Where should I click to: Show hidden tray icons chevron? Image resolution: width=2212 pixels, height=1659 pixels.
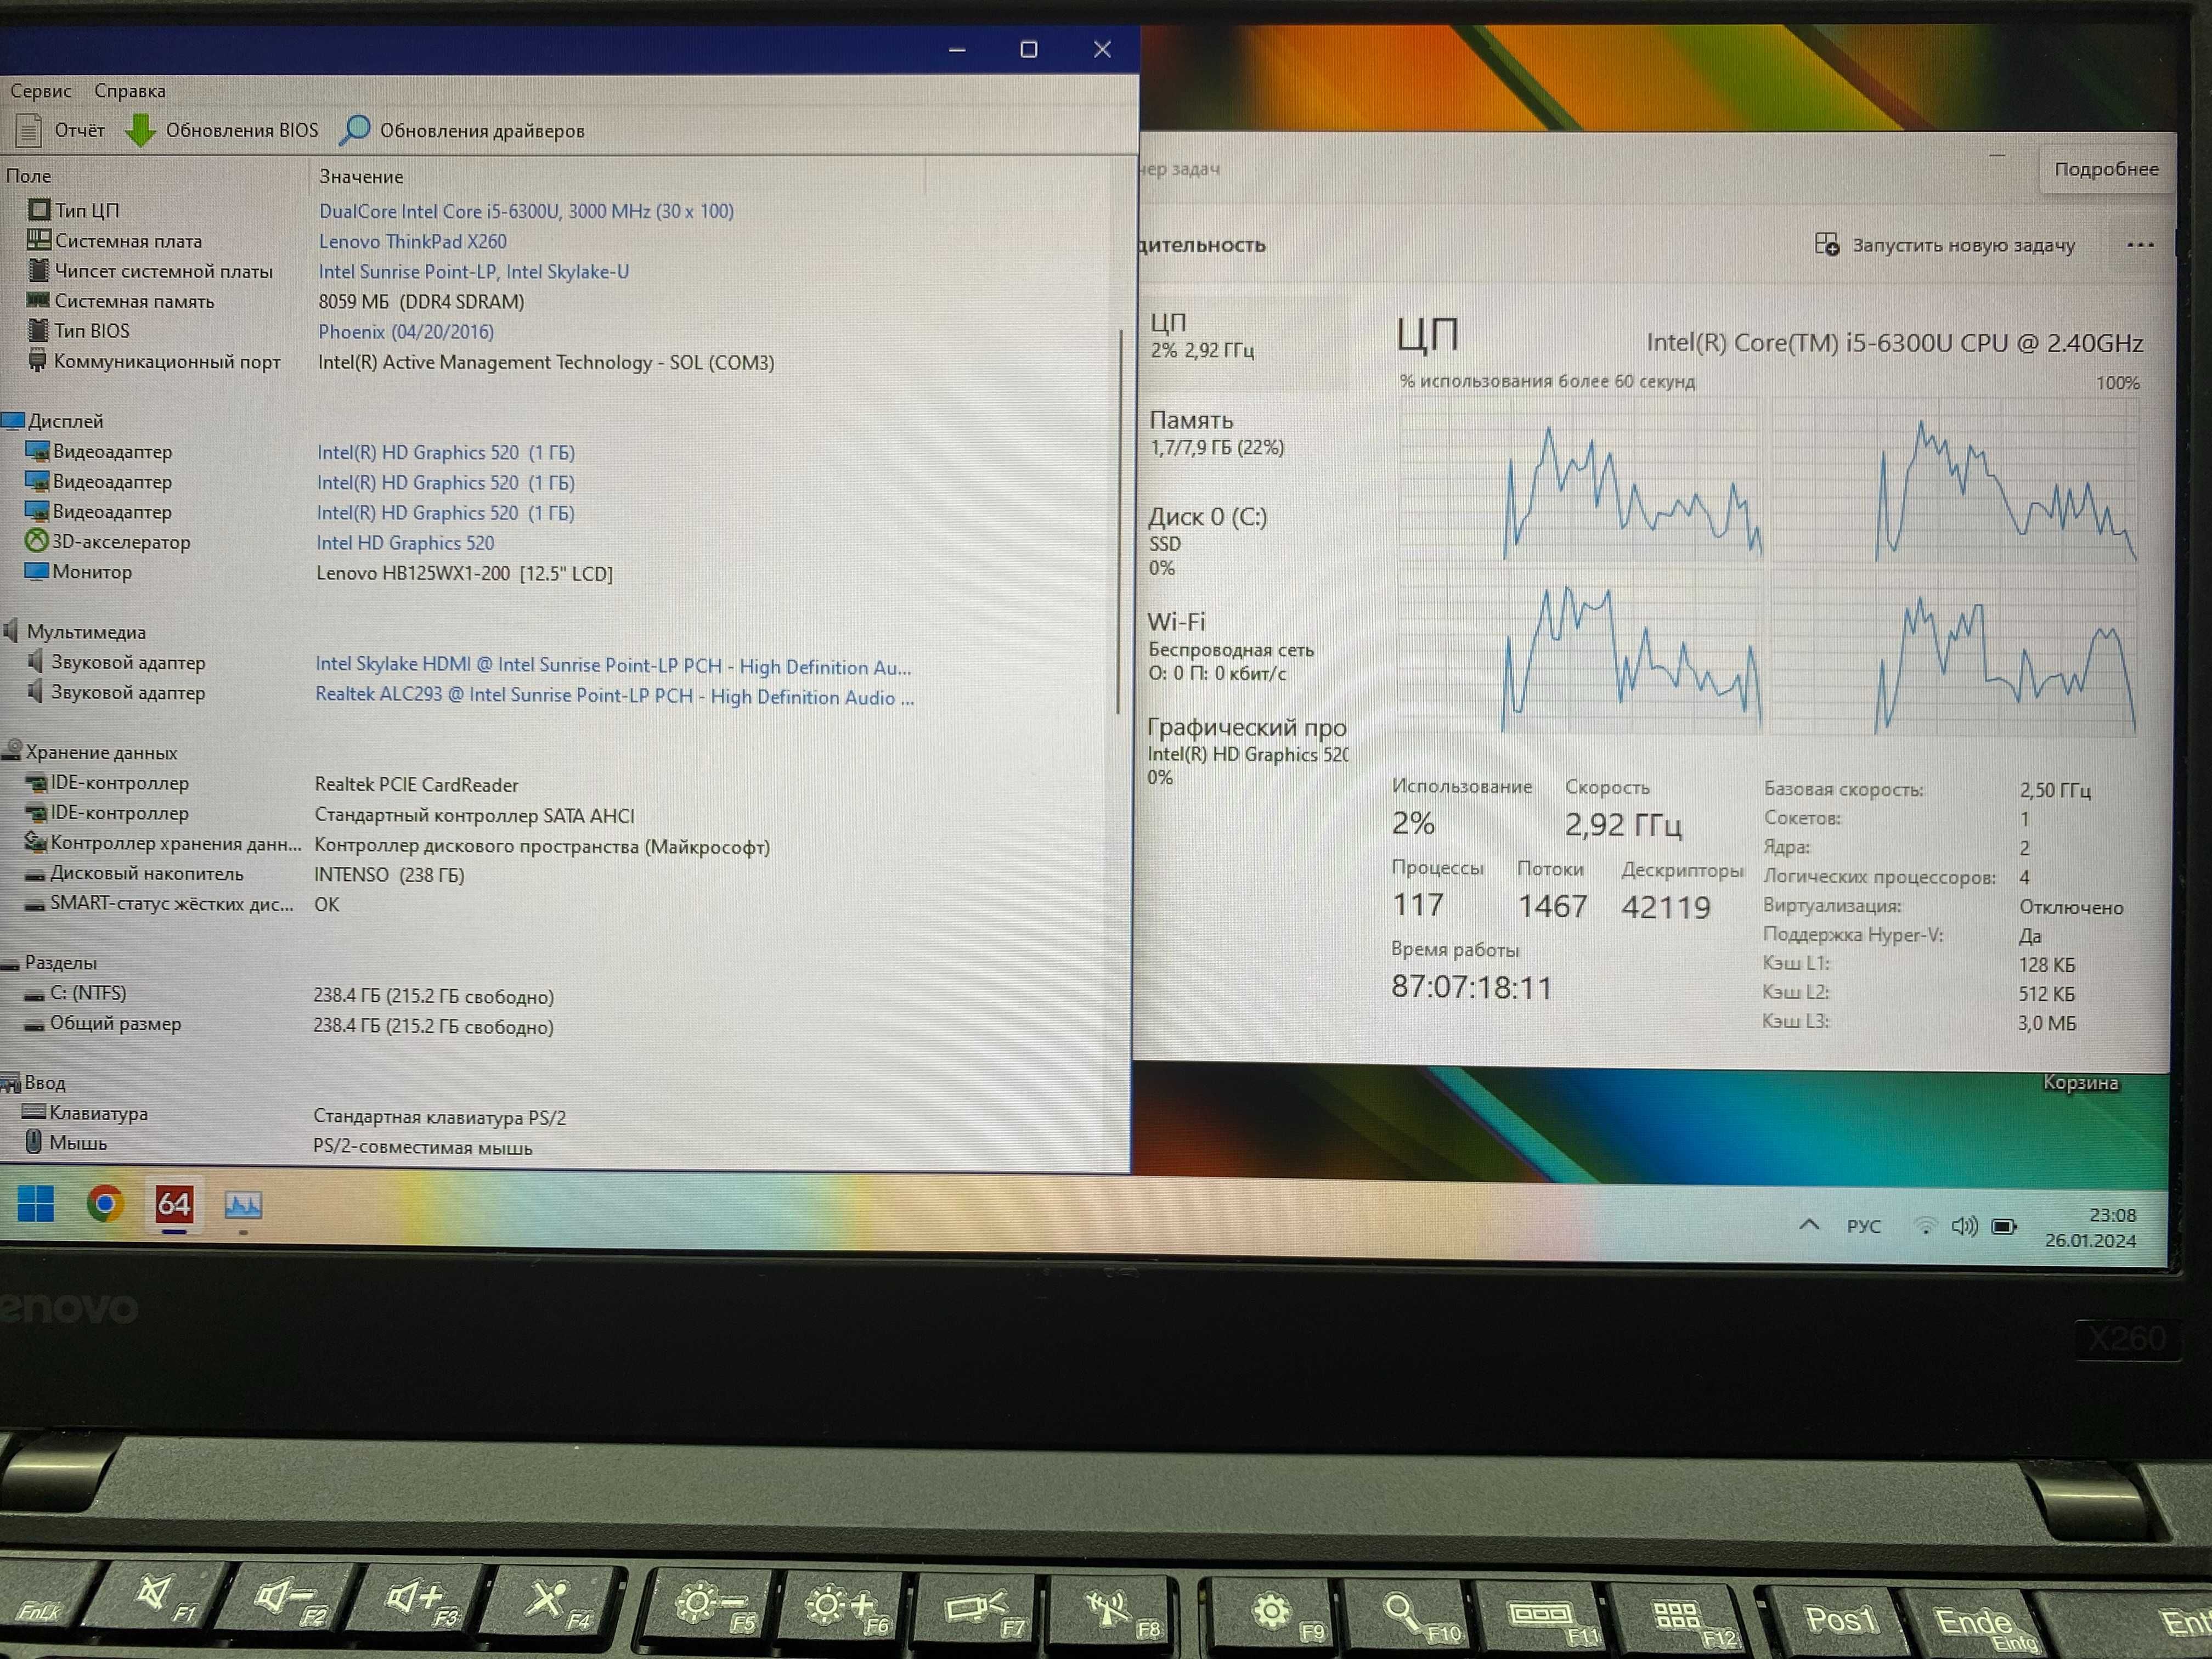(1809, 1225)
